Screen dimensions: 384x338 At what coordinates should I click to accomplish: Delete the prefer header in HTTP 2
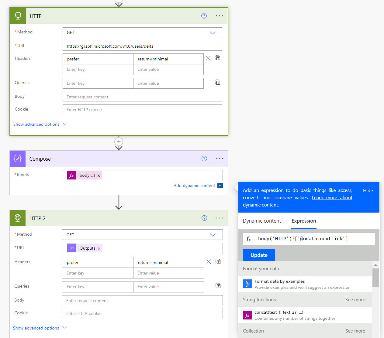pos(209,261)
